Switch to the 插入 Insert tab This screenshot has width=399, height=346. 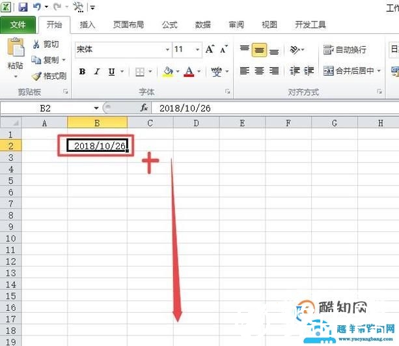(87, 25)
